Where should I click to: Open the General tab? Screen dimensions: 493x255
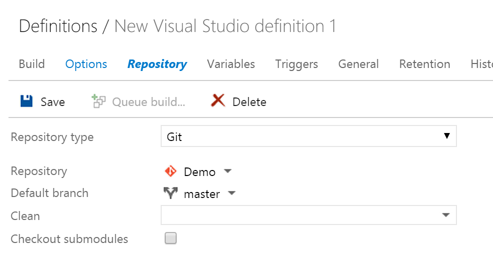(358, 64)
